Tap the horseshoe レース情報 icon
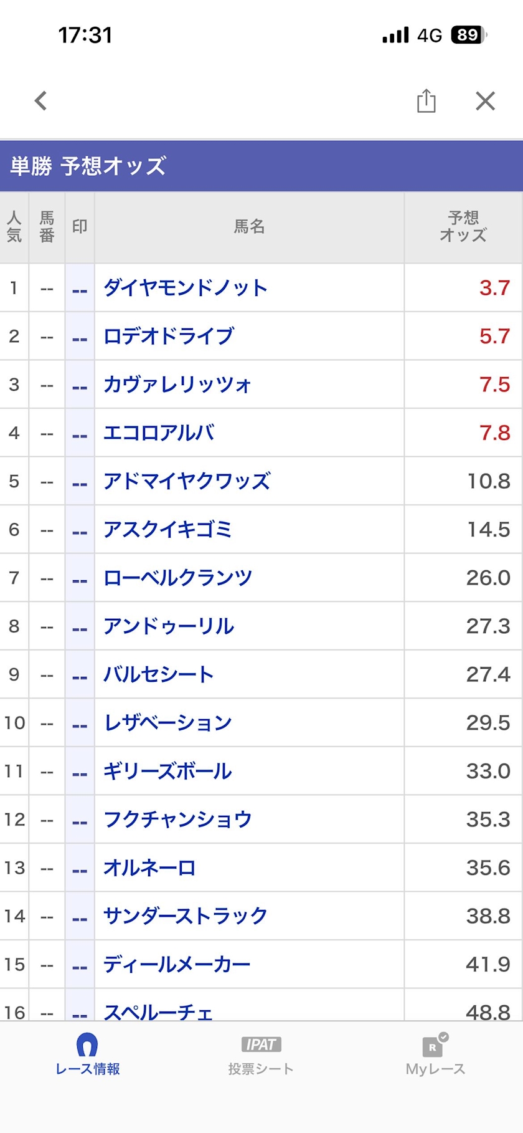This screenshot has height=1133, width=523. 87,1045
